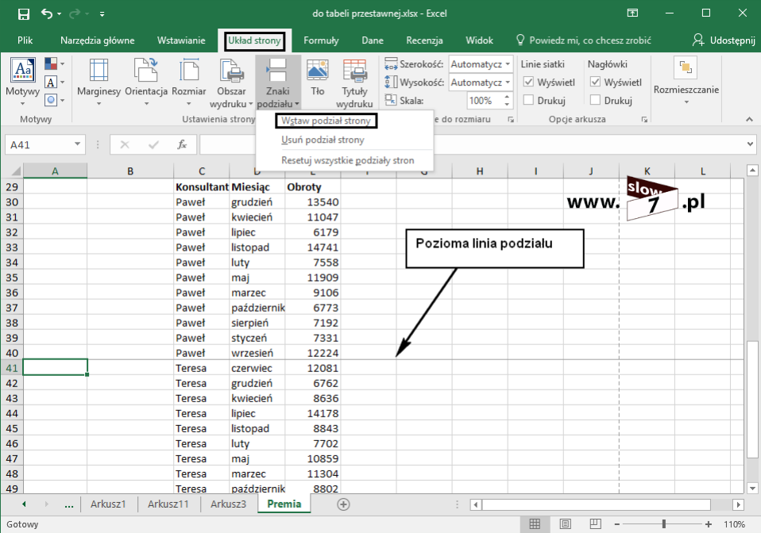Select column header H
Viewport: 761px width, 533px height.
(x=480, y=171)
